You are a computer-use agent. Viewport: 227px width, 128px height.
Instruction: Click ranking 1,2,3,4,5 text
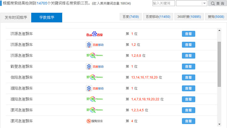137,110
